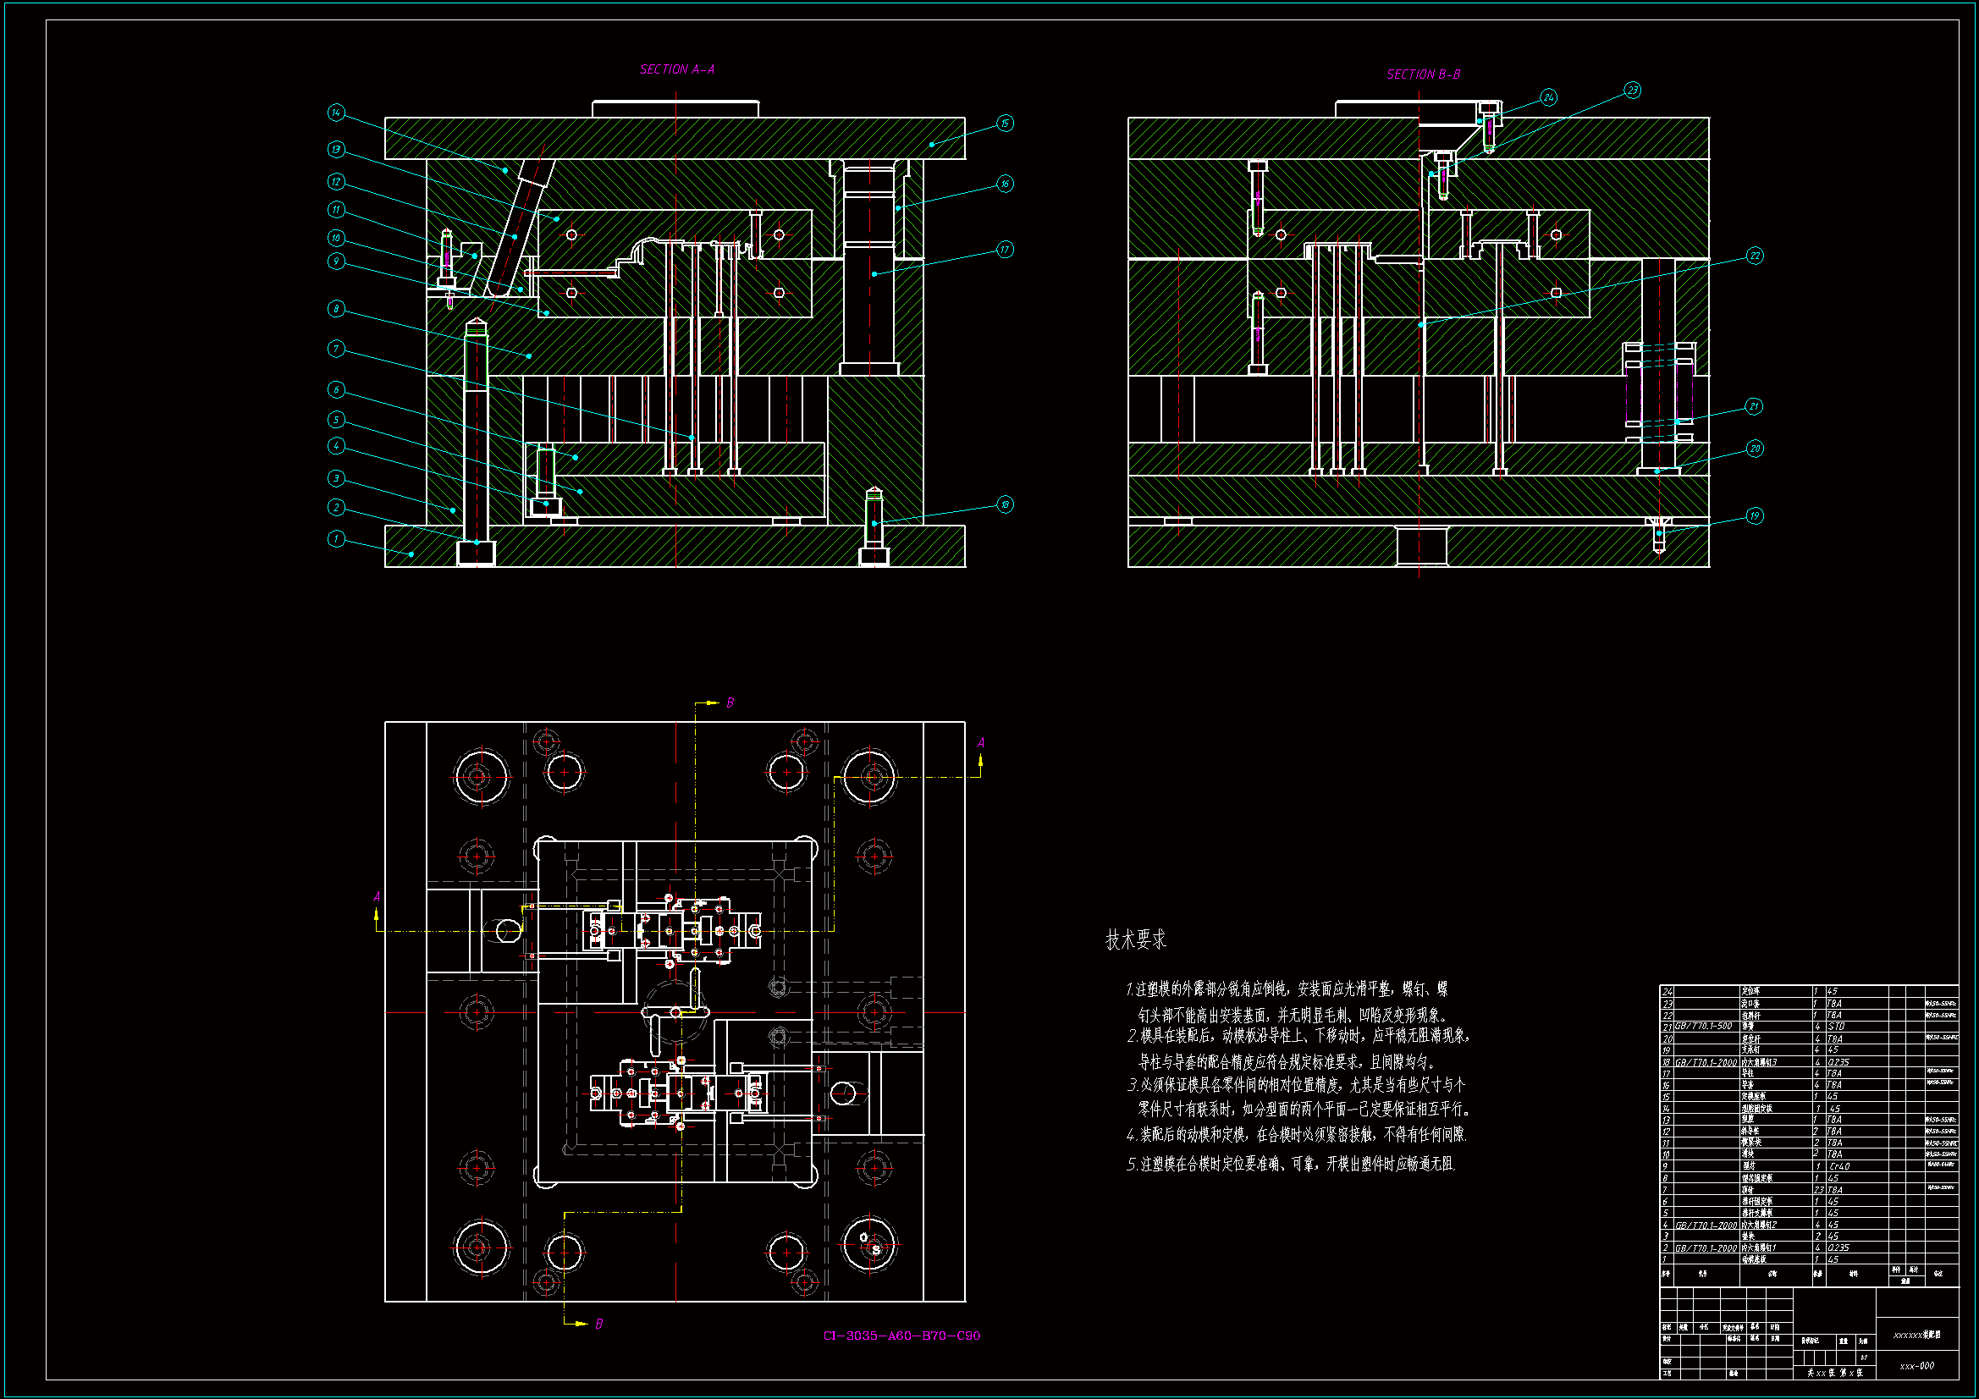1979x1399 pixels.
Task: Click the SECTION A-A title label
Action: click(x=676, y=69)
